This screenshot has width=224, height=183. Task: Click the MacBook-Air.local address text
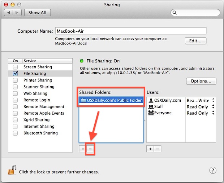coord(71,43)
